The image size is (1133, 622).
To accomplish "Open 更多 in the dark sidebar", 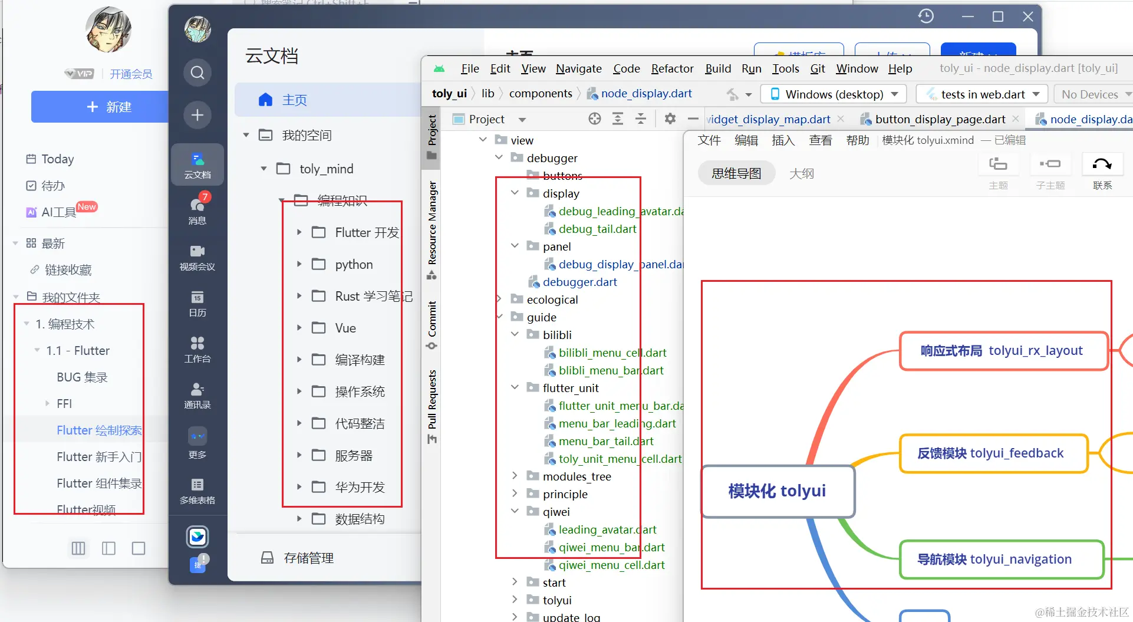I will [x=197, y=443].
